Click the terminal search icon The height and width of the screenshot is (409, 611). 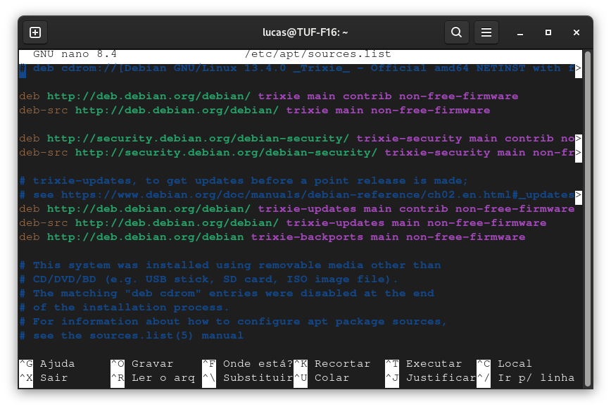457,32
